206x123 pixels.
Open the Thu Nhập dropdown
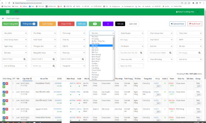tap(44, 33)
